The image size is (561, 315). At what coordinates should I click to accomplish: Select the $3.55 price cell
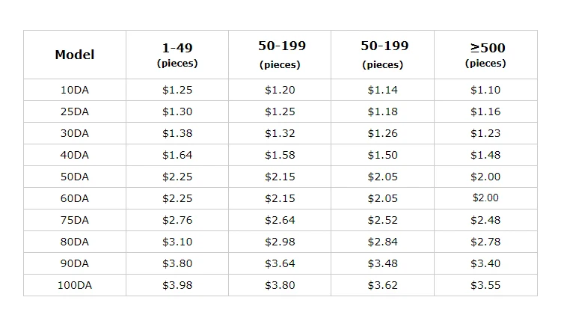[485, 285]
